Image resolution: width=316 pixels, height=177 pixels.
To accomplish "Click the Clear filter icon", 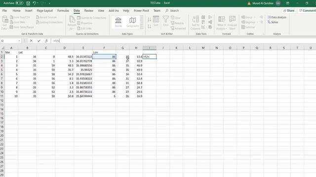I will coord(172,18).
